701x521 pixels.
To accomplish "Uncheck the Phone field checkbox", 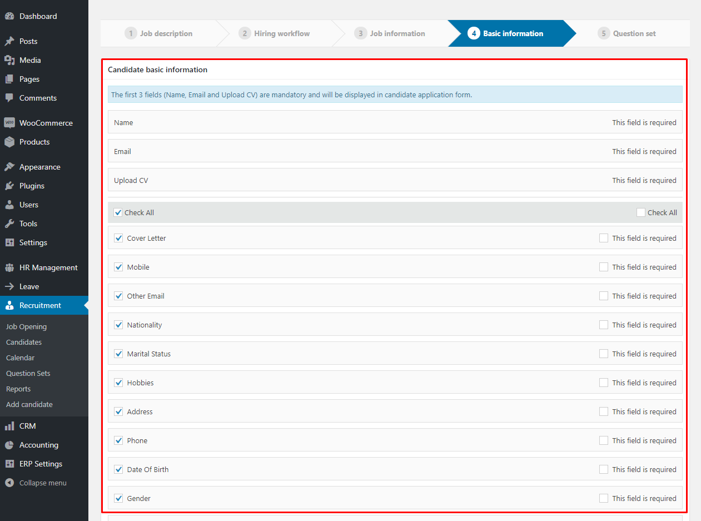I will (x=118, y=440).
